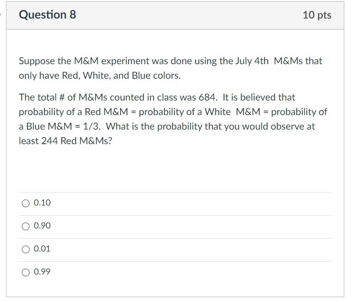Click the question card header area

181,15
